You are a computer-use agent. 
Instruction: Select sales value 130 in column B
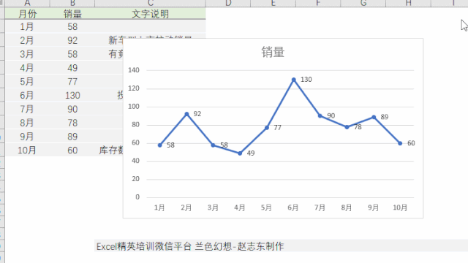click(72, 95)
